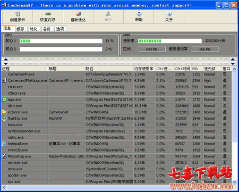Sort by 优先级 column header
The image size is (239, 192).
point(212,69)
